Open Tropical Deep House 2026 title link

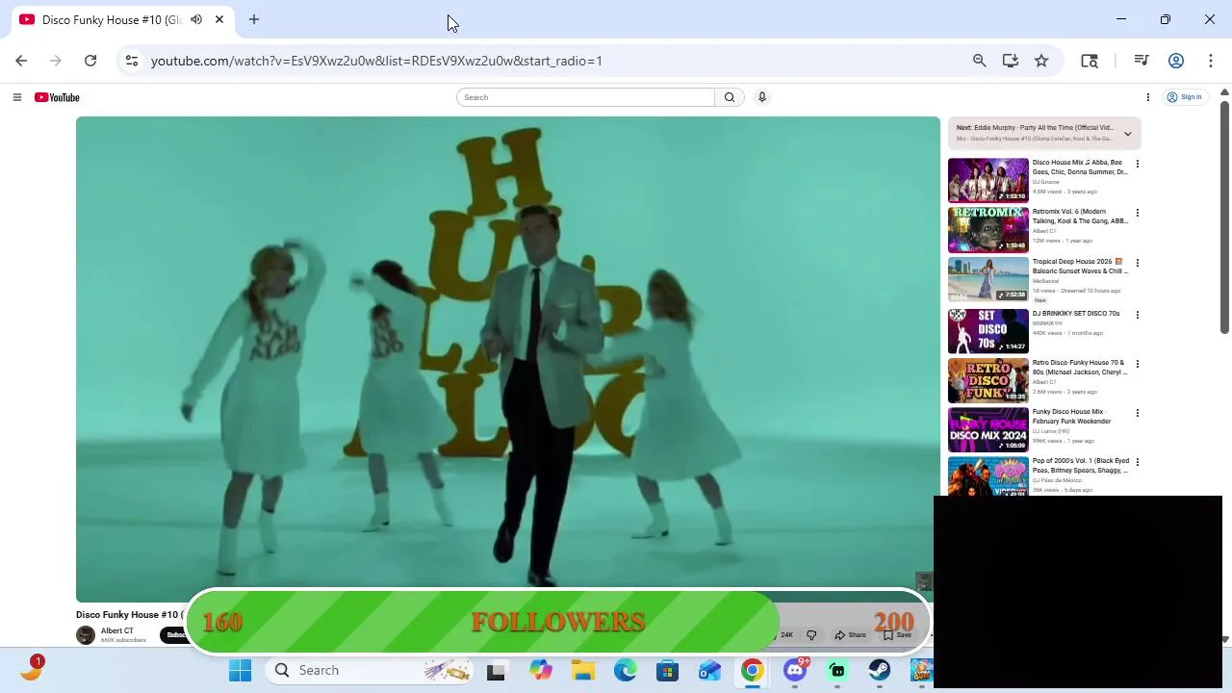[x=1080, y=267]
